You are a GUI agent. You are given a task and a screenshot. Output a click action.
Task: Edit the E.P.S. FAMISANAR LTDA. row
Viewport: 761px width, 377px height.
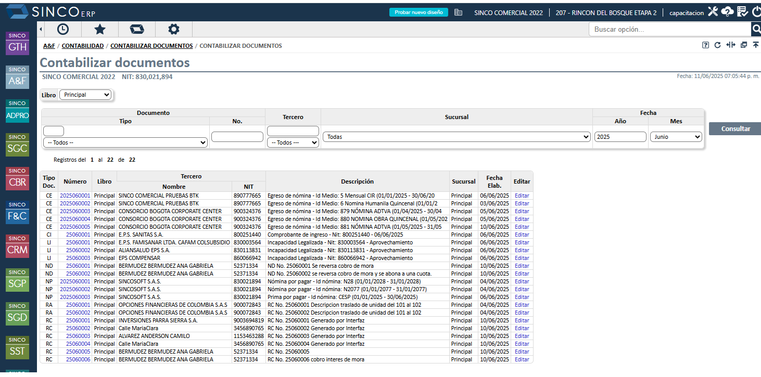[522, 242]
